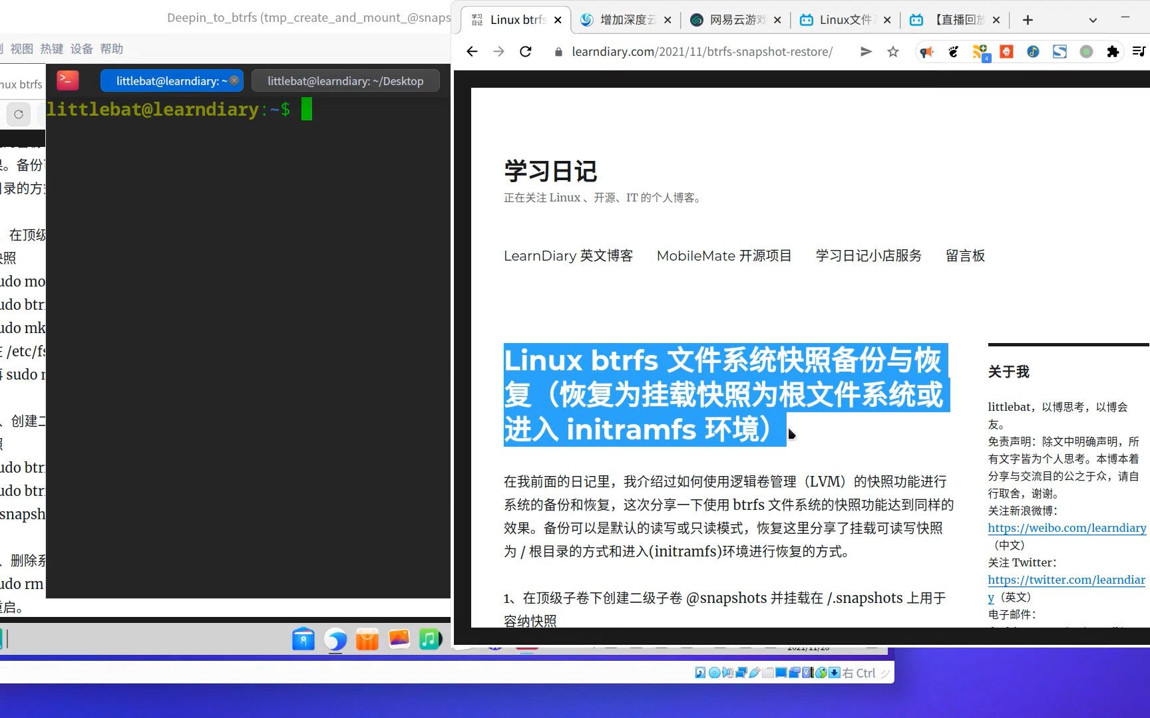Open the 视图 menu in VirtualBox
Image resolution: width=1150 pixels, height=718 pixels.
[21, 49]
